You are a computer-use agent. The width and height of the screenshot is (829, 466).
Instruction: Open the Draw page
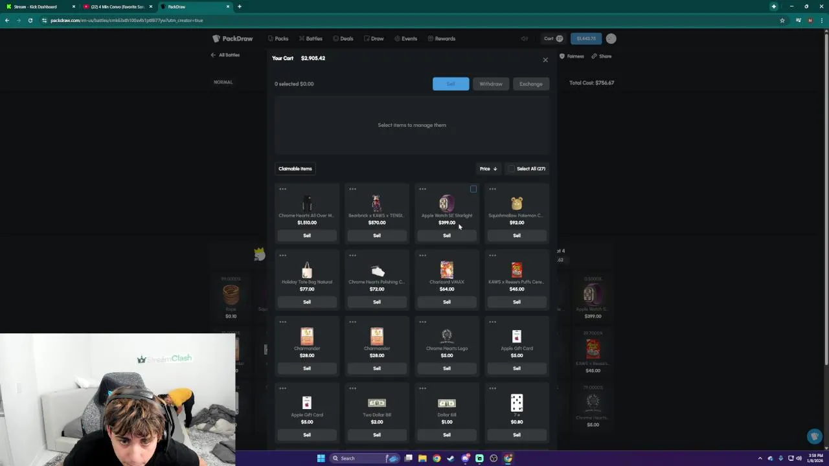pyautogui.click(x=374, y=39)
